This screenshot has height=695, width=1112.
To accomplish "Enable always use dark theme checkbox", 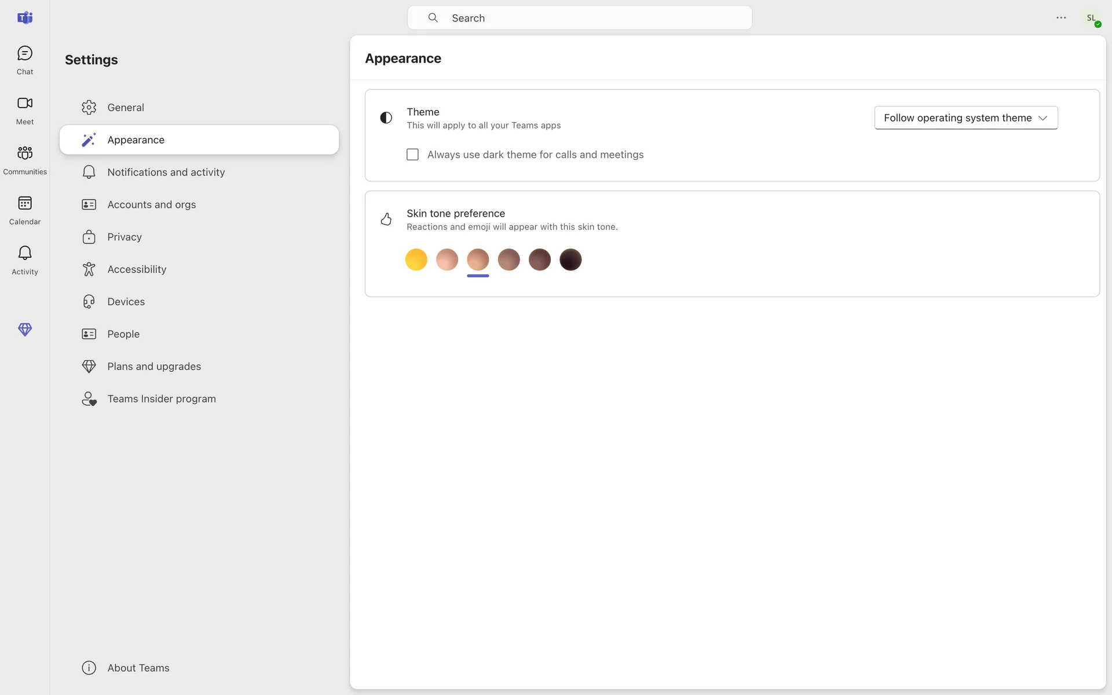I will pyautogui.click(x=412, y=155).
